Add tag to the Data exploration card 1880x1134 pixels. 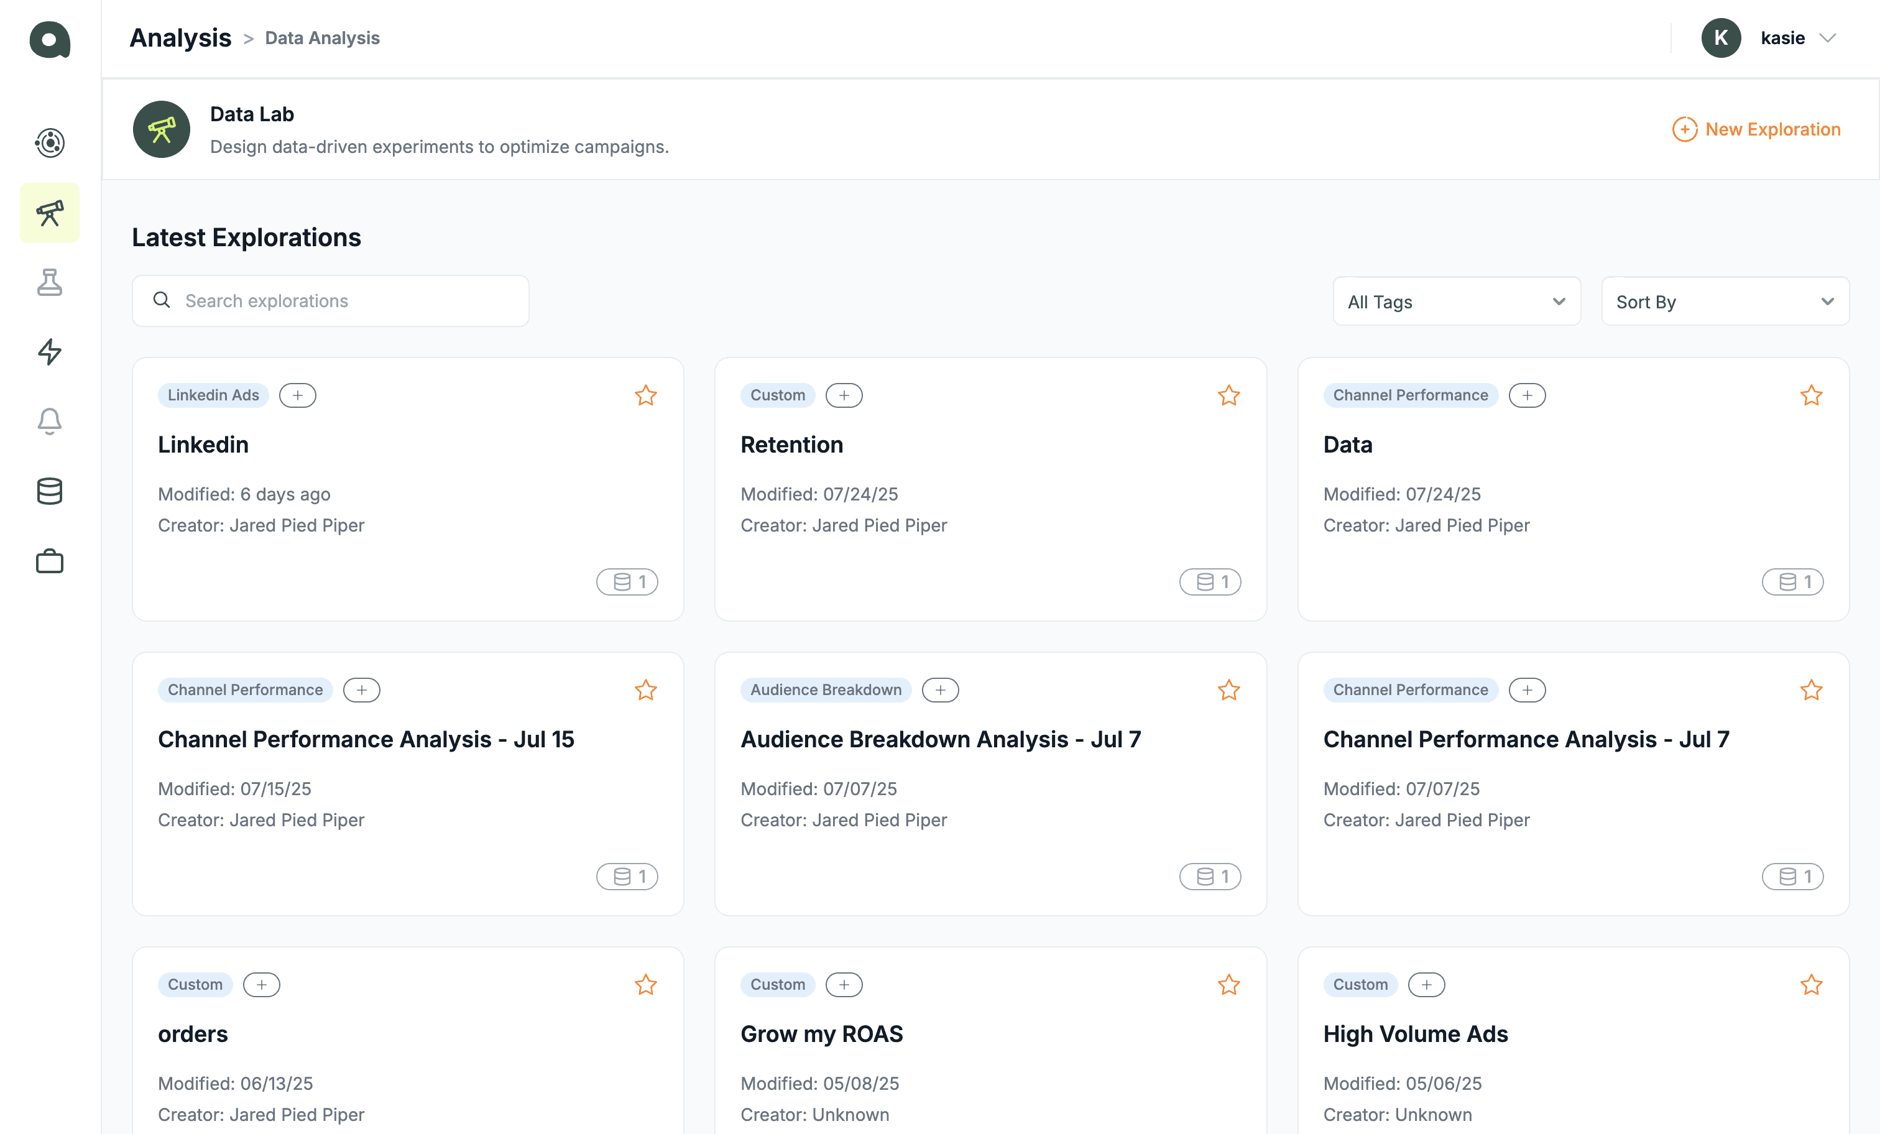pos(1527,395)
